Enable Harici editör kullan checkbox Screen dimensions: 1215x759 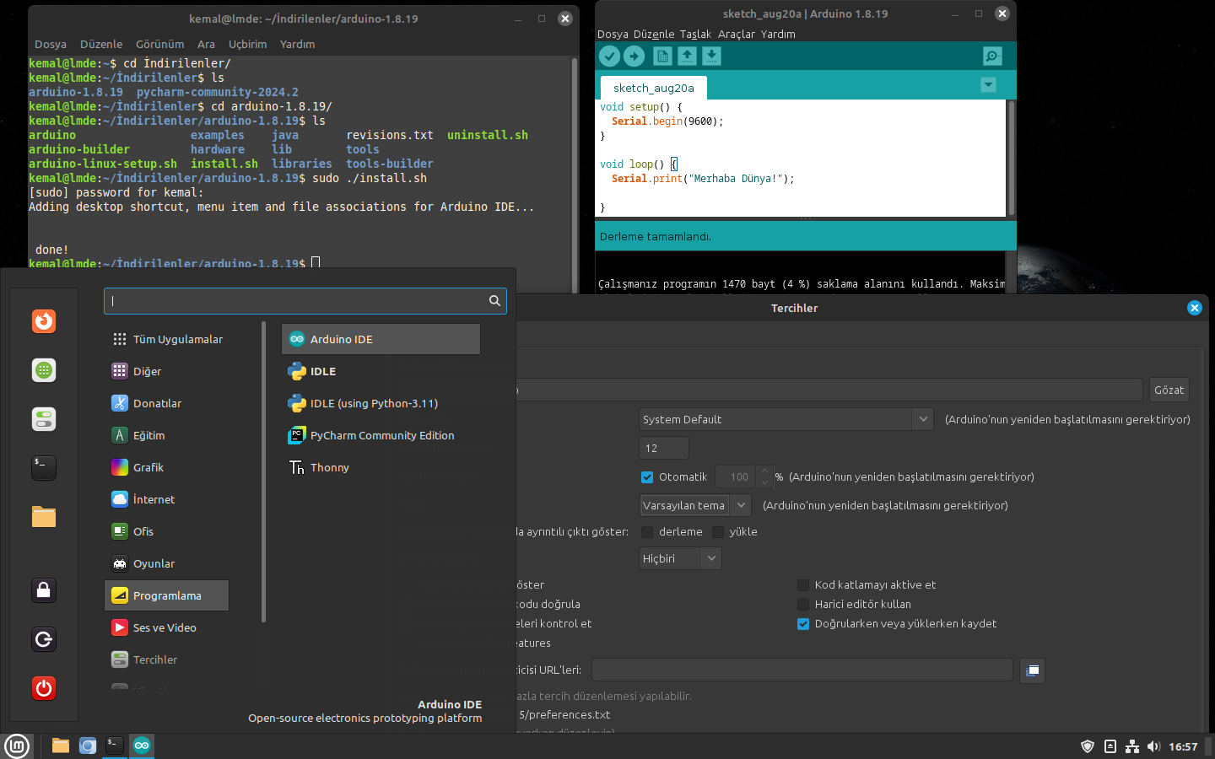803,605
